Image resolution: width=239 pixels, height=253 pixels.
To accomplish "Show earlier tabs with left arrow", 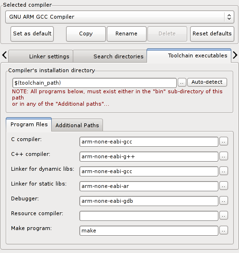I will click(x=4, y=55).
